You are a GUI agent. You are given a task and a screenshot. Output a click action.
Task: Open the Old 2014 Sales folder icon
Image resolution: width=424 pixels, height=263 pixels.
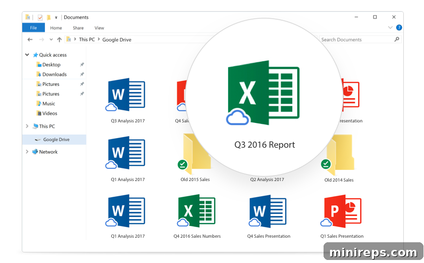338,155
